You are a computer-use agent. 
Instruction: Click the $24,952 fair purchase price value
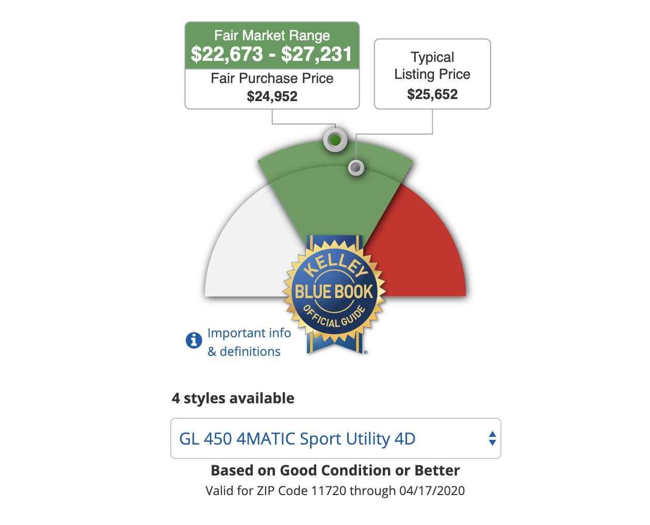[x=272, y=96]
